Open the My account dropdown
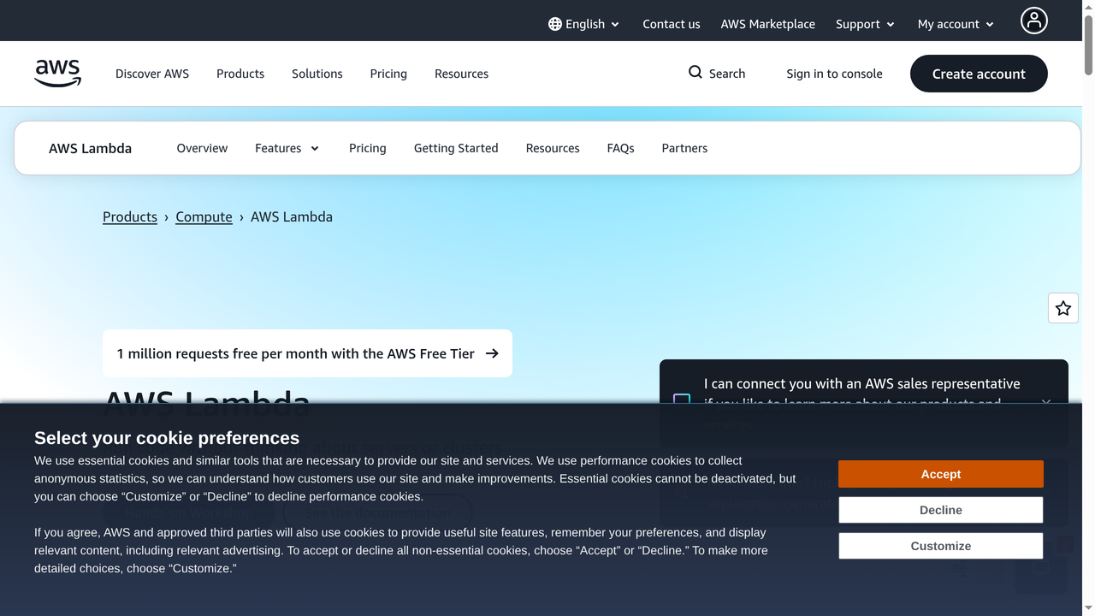Viewport: 1095px width, 616px height. click(955, 24)
